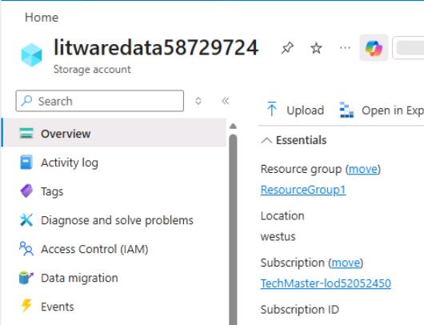424x325 pixels.
Task: Collapse the sidebar with double chevron
Action: click(226, 101)
